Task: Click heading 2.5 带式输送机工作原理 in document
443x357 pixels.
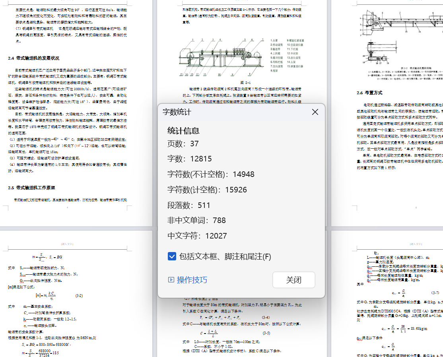Action: (31, 188)
